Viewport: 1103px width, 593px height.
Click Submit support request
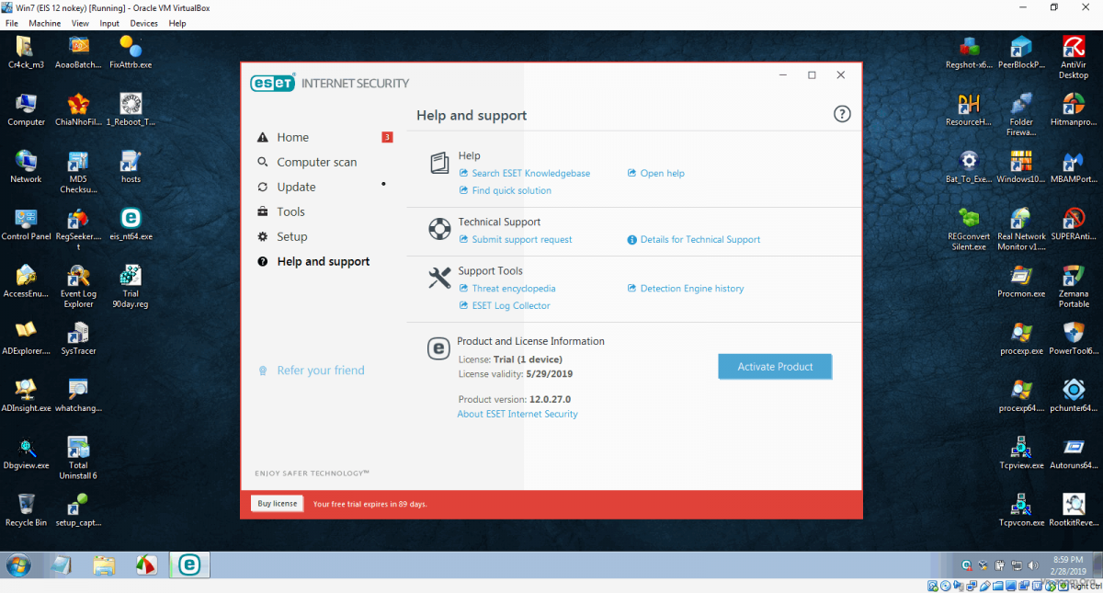pos(521,240)
